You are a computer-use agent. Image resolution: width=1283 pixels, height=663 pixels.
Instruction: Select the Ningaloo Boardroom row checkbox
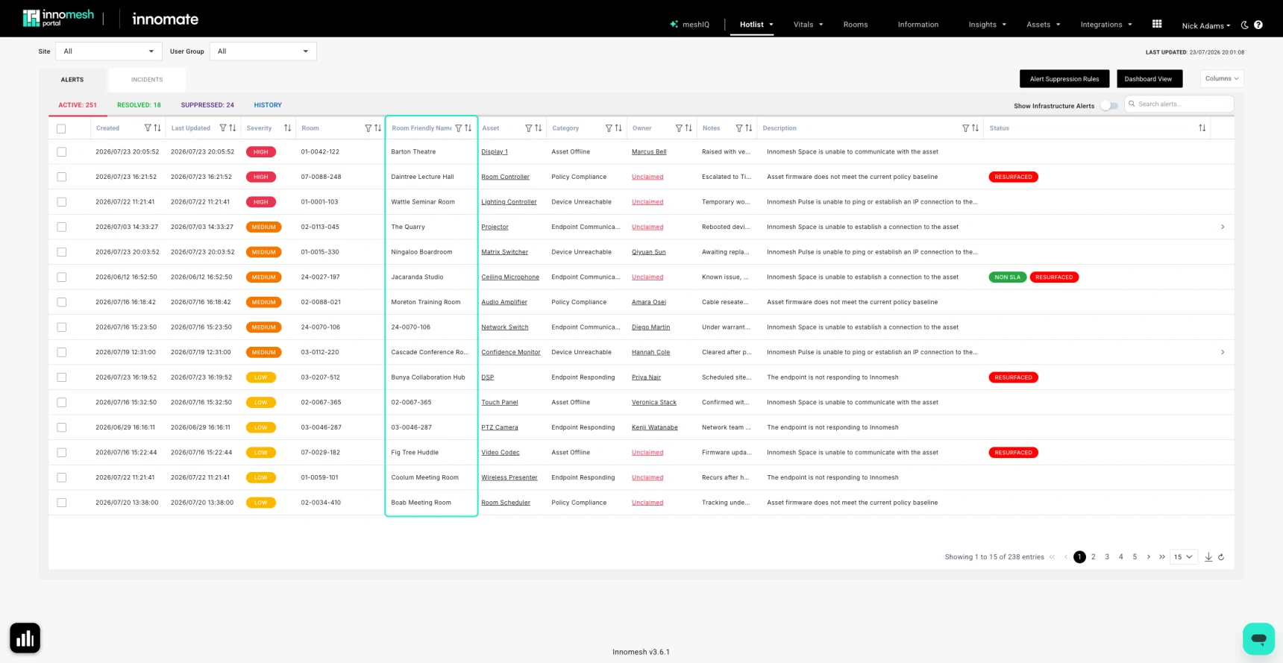click(x=61, y=252)
